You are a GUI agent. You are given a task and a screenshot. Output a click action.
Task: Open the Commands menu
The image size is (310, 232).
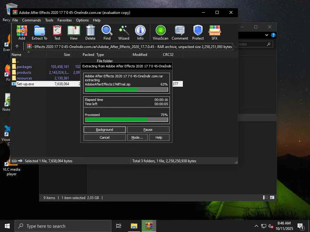31,20
